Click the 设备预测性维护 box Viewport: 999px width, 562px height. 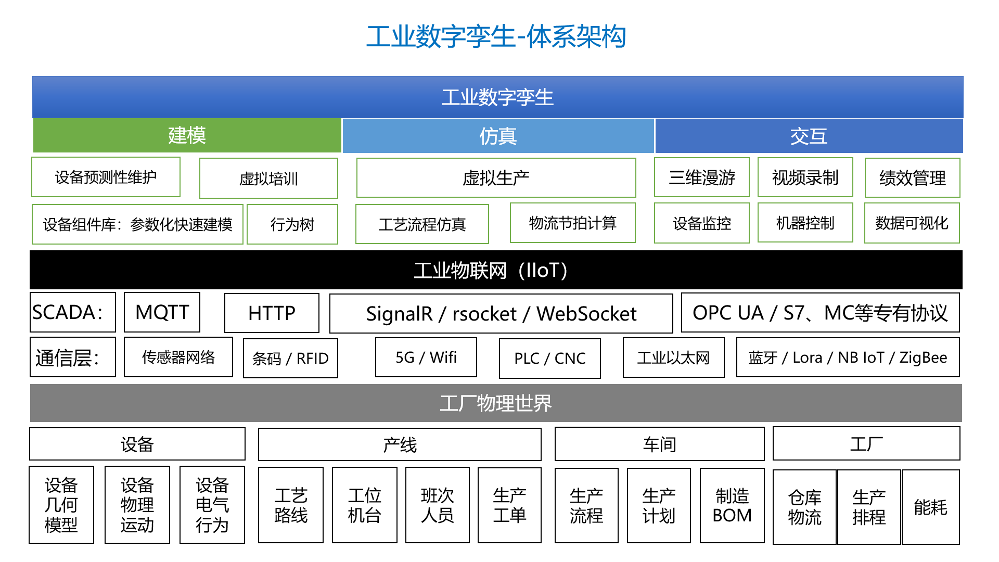(106, 177)
